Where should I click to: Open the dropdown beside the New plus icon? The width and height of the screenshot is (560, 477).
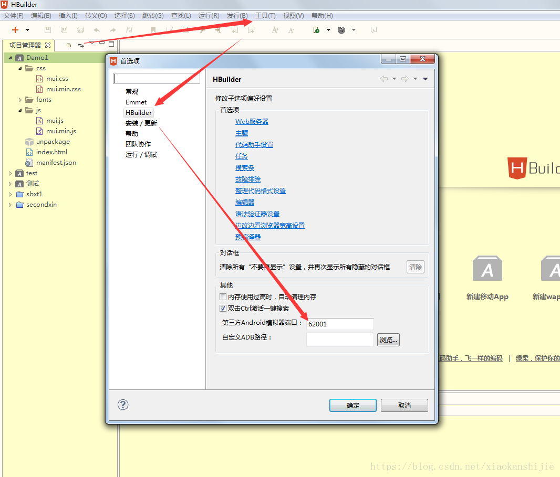pyautogui.click(x=27, y=30)
